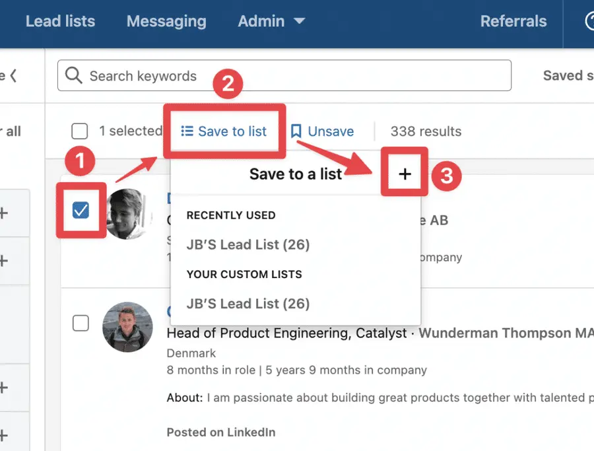The height and width of the screenshot is (451, 594).
Task: Click the search magnifier icon
Action: (x=74, y=75)
